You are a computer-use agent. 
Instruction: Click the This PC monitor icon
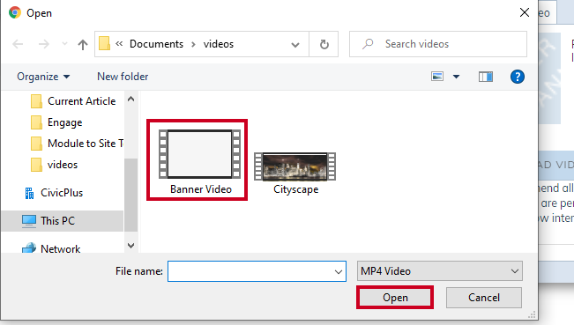point(29,221)
